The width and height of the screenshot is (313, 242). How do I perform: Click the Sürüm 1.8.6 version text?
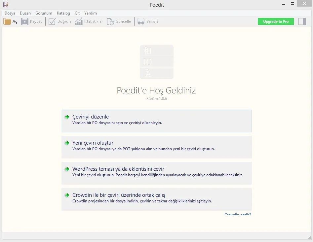[157, 99]
